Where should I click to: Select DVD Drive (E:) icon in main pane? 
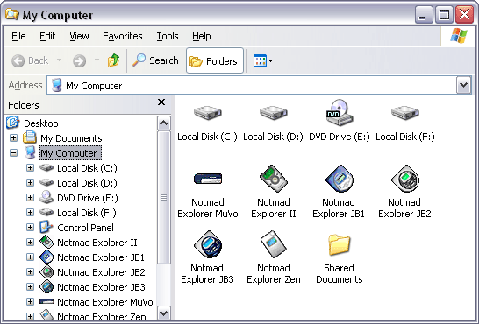coord(340,112)
